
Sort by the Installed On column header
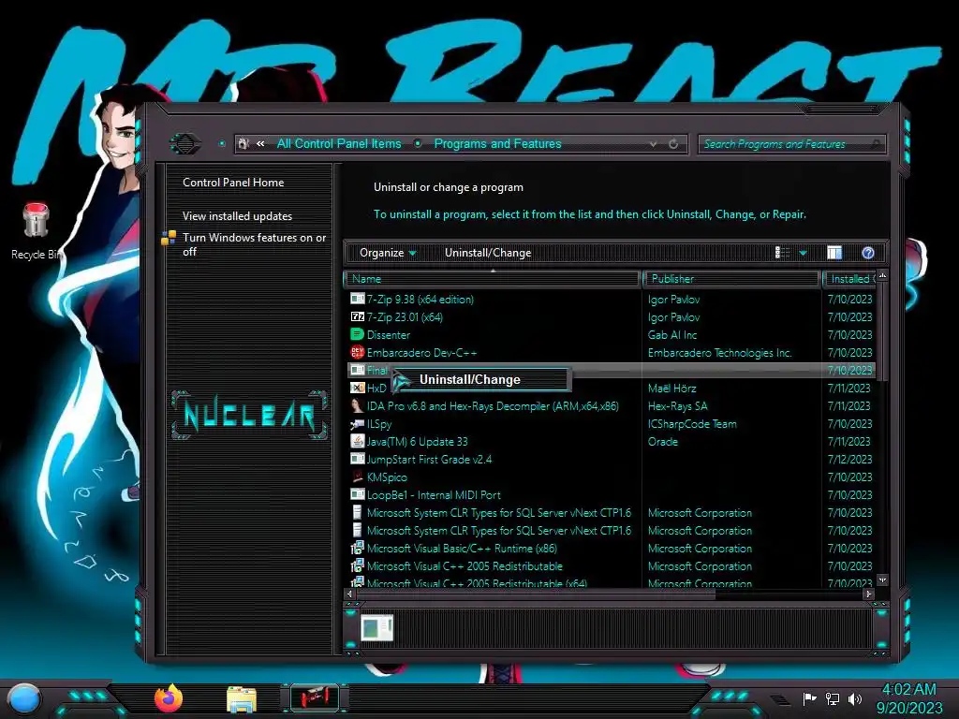(x=849, y=279)
